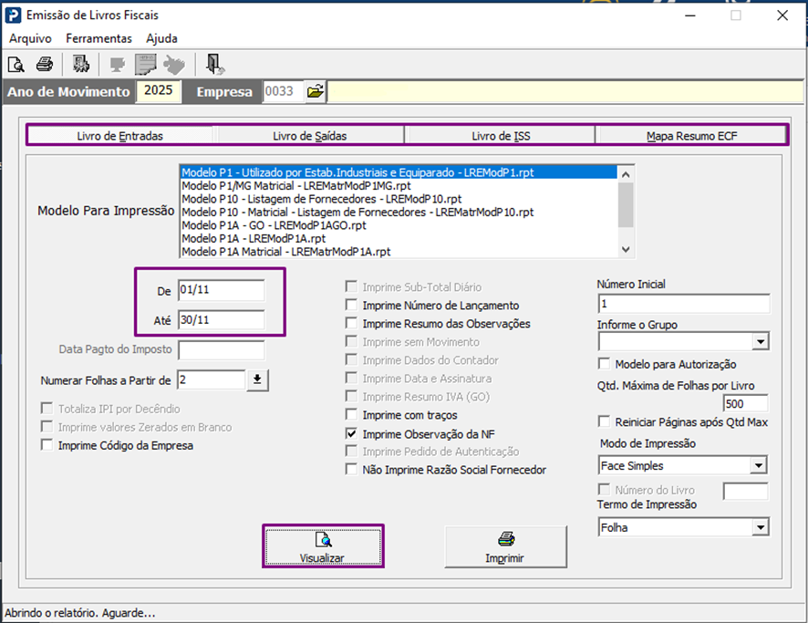Click status text Abrindo o relatório. Aguarde...
This screenshot has width=808, height=623.
pyautogui.click(x=80, y=613)
